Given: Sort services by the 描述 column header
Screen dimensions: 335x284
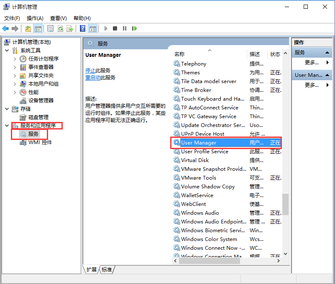Looking at the screenshot, I should (257, 54).
